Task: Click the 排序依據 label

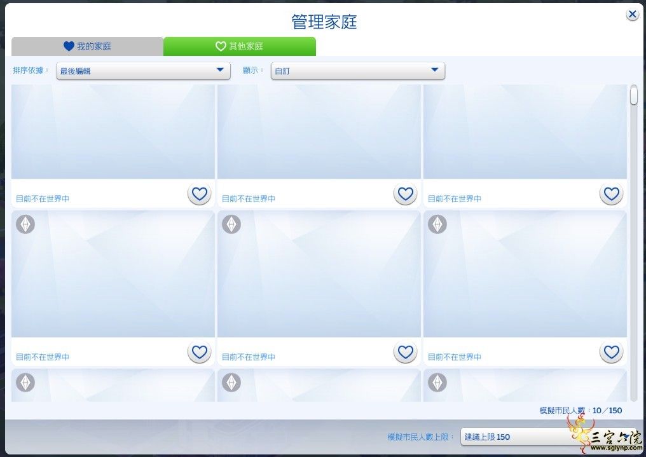Action: [31, 71]
